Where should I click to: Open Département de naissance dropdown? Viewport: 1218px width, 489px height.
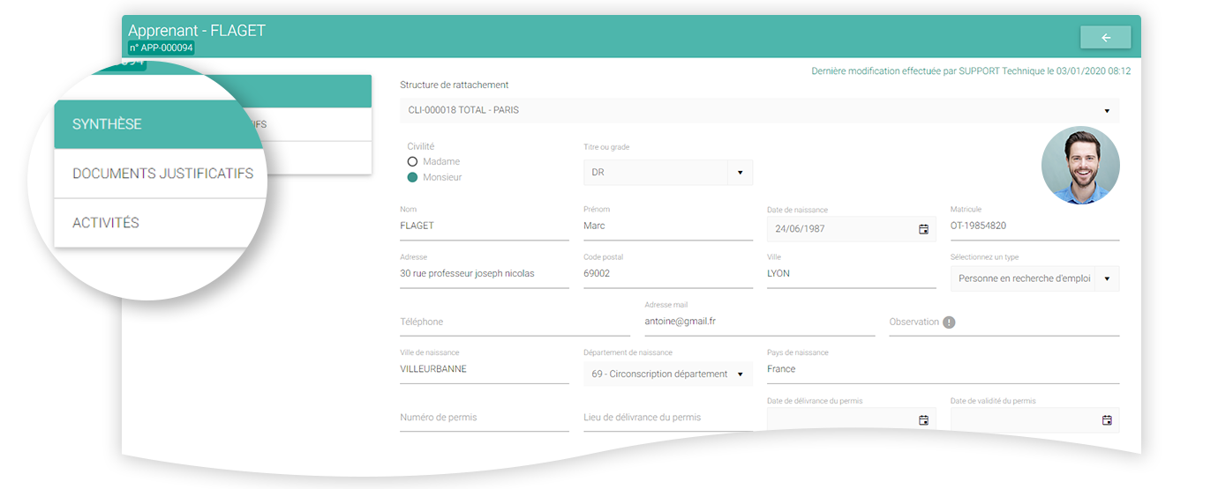pyautogui.click(x=668, y=374)
